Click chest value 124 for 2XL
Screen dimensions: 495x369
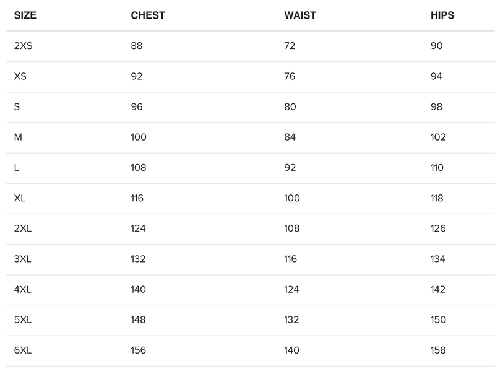(139, 228)
